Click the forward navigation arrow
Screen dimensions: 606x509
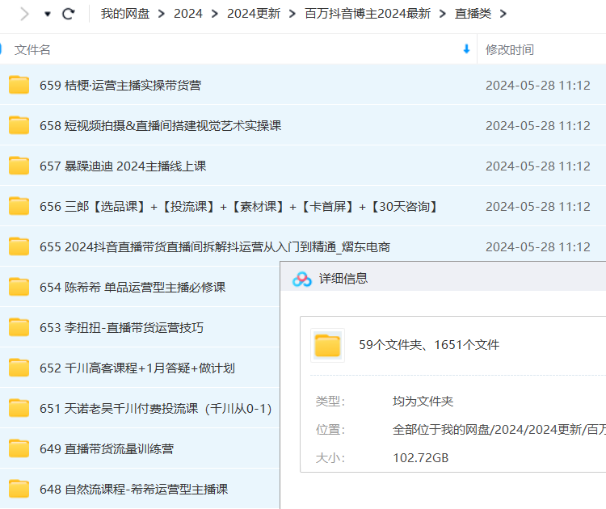25,14
